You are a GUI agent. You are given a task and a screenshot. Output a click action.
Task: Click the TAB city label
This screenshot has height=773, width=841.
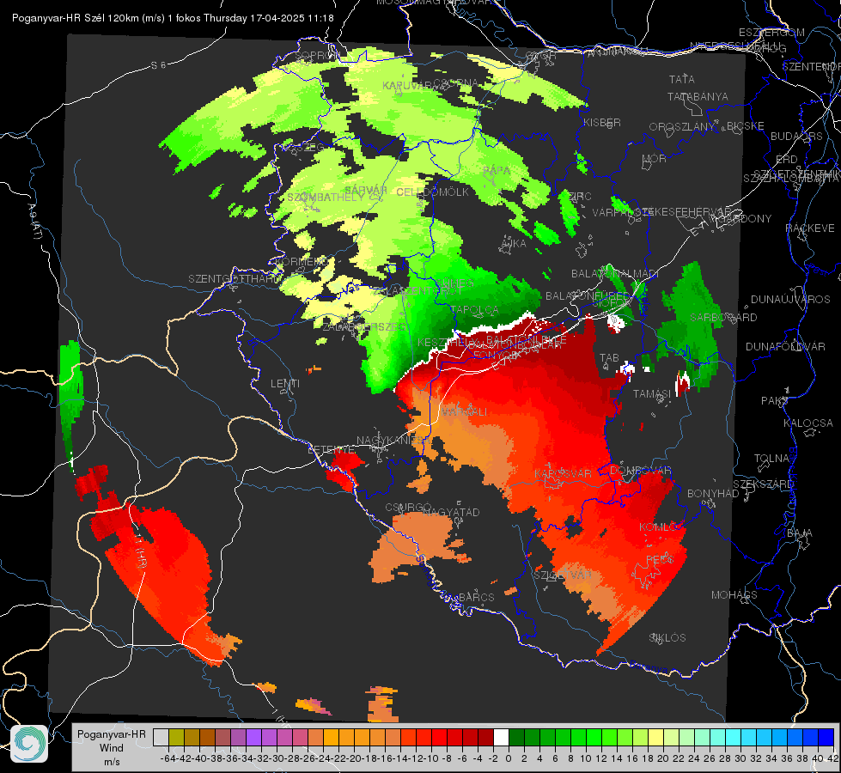point(609,358)
